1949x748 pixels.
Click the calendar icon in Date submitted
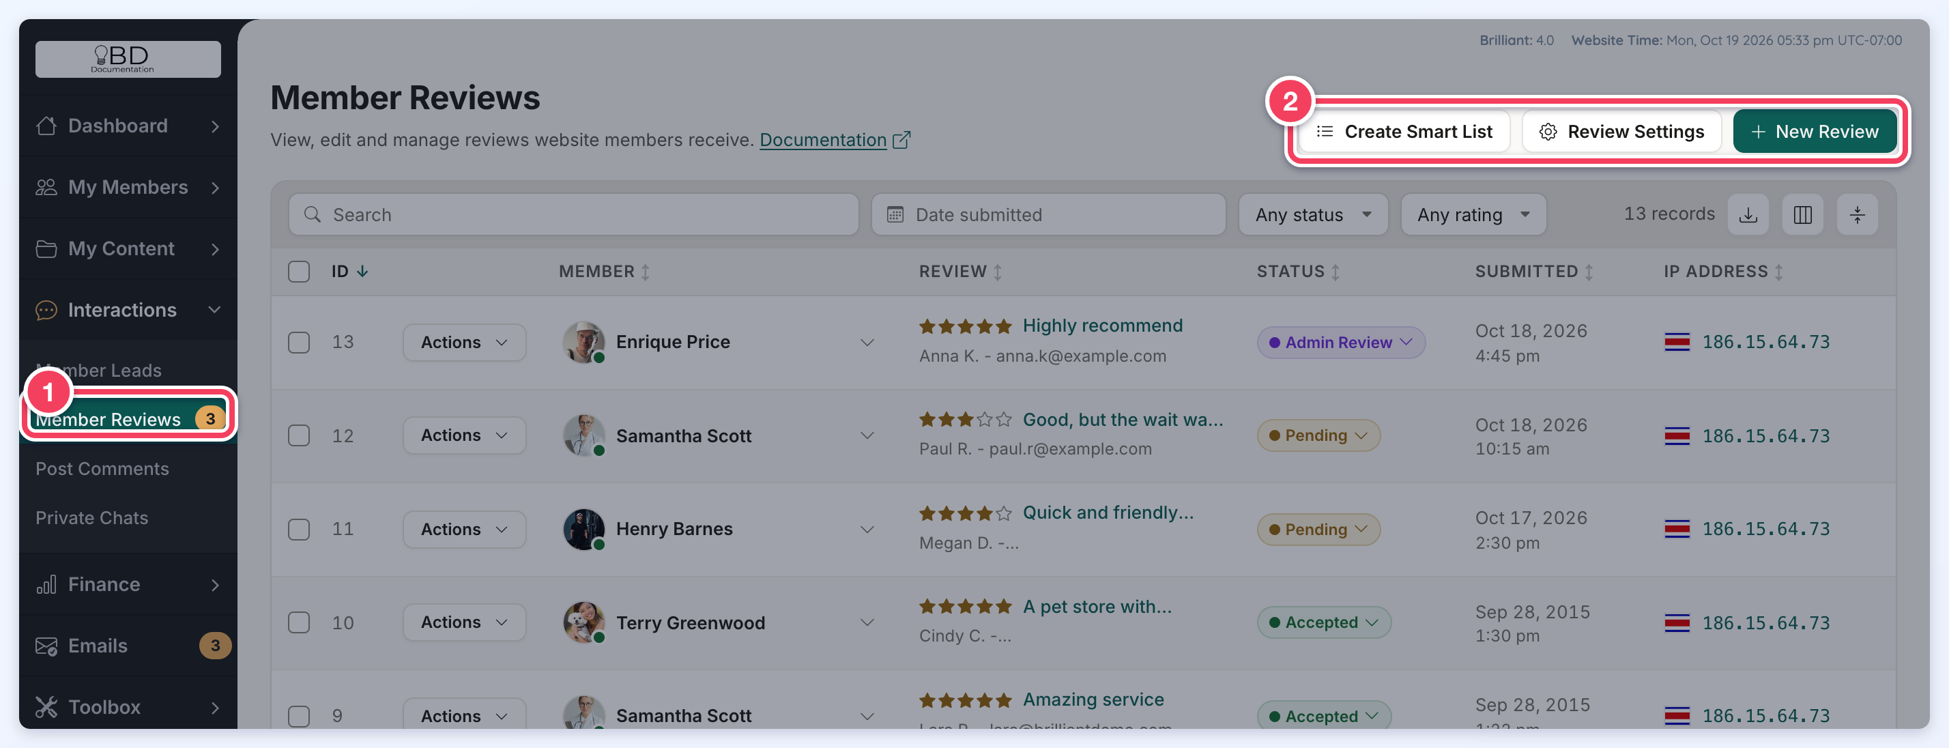(x=895, y=215)
